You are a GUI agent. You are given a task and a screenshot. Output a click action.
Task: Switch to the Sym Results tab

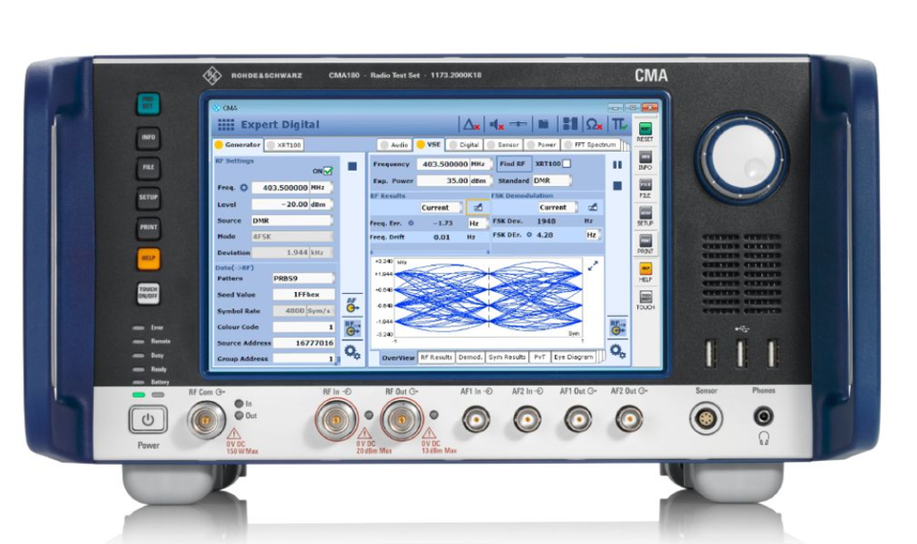click(x=507, y=357)
